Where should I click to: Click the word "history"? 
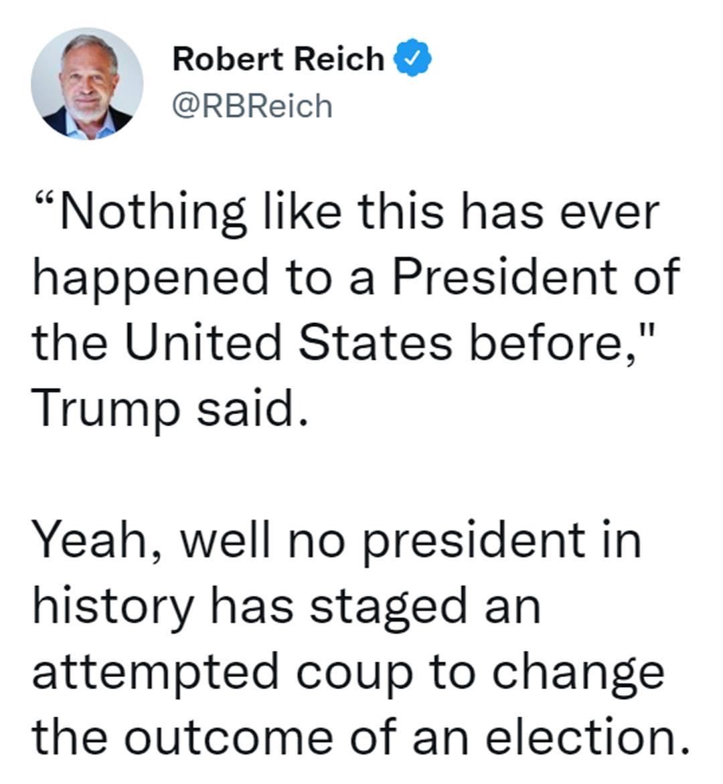click(113, 606)
